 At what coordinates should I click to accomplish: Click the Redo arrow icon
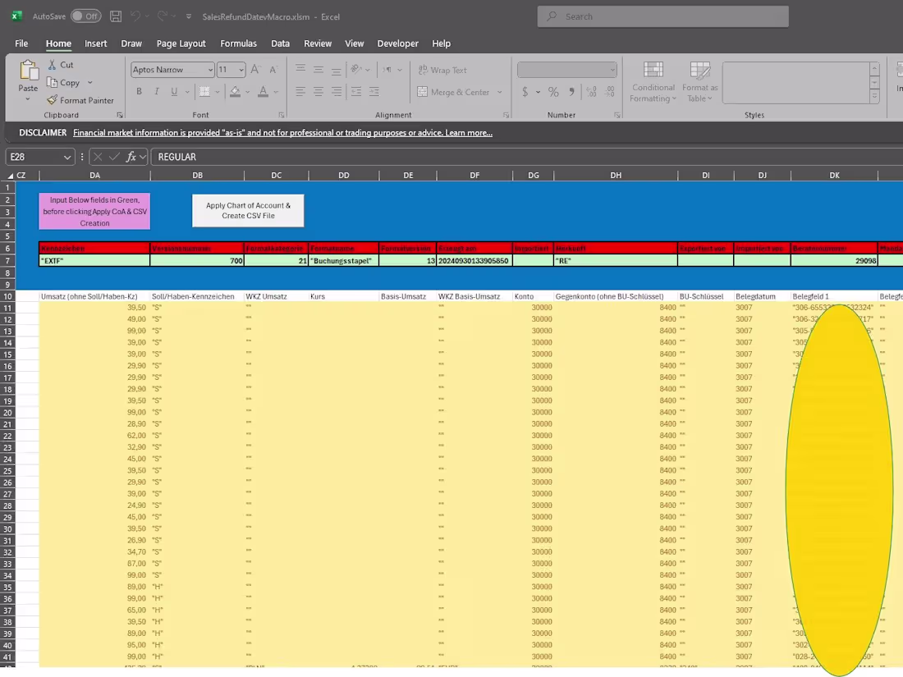pos(163,16)
